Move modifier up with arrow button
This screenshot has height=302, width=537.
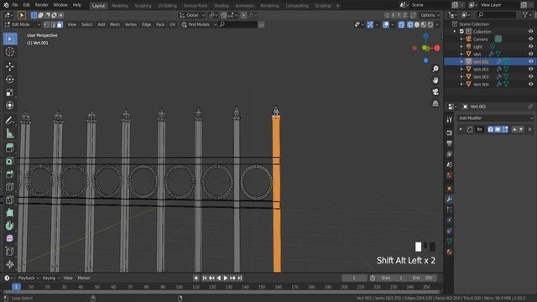pyautogui.click(x=514, y=129)
